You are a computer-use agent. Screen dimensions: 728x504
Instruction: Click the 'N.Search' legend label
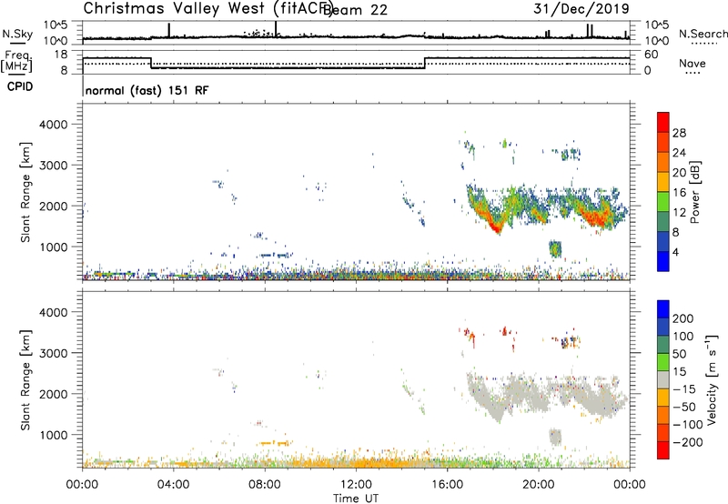703,34
